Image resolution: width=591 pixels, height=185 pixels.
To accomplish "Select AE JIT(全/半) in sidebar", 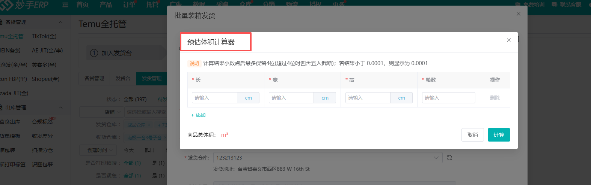I will point(47,51).
